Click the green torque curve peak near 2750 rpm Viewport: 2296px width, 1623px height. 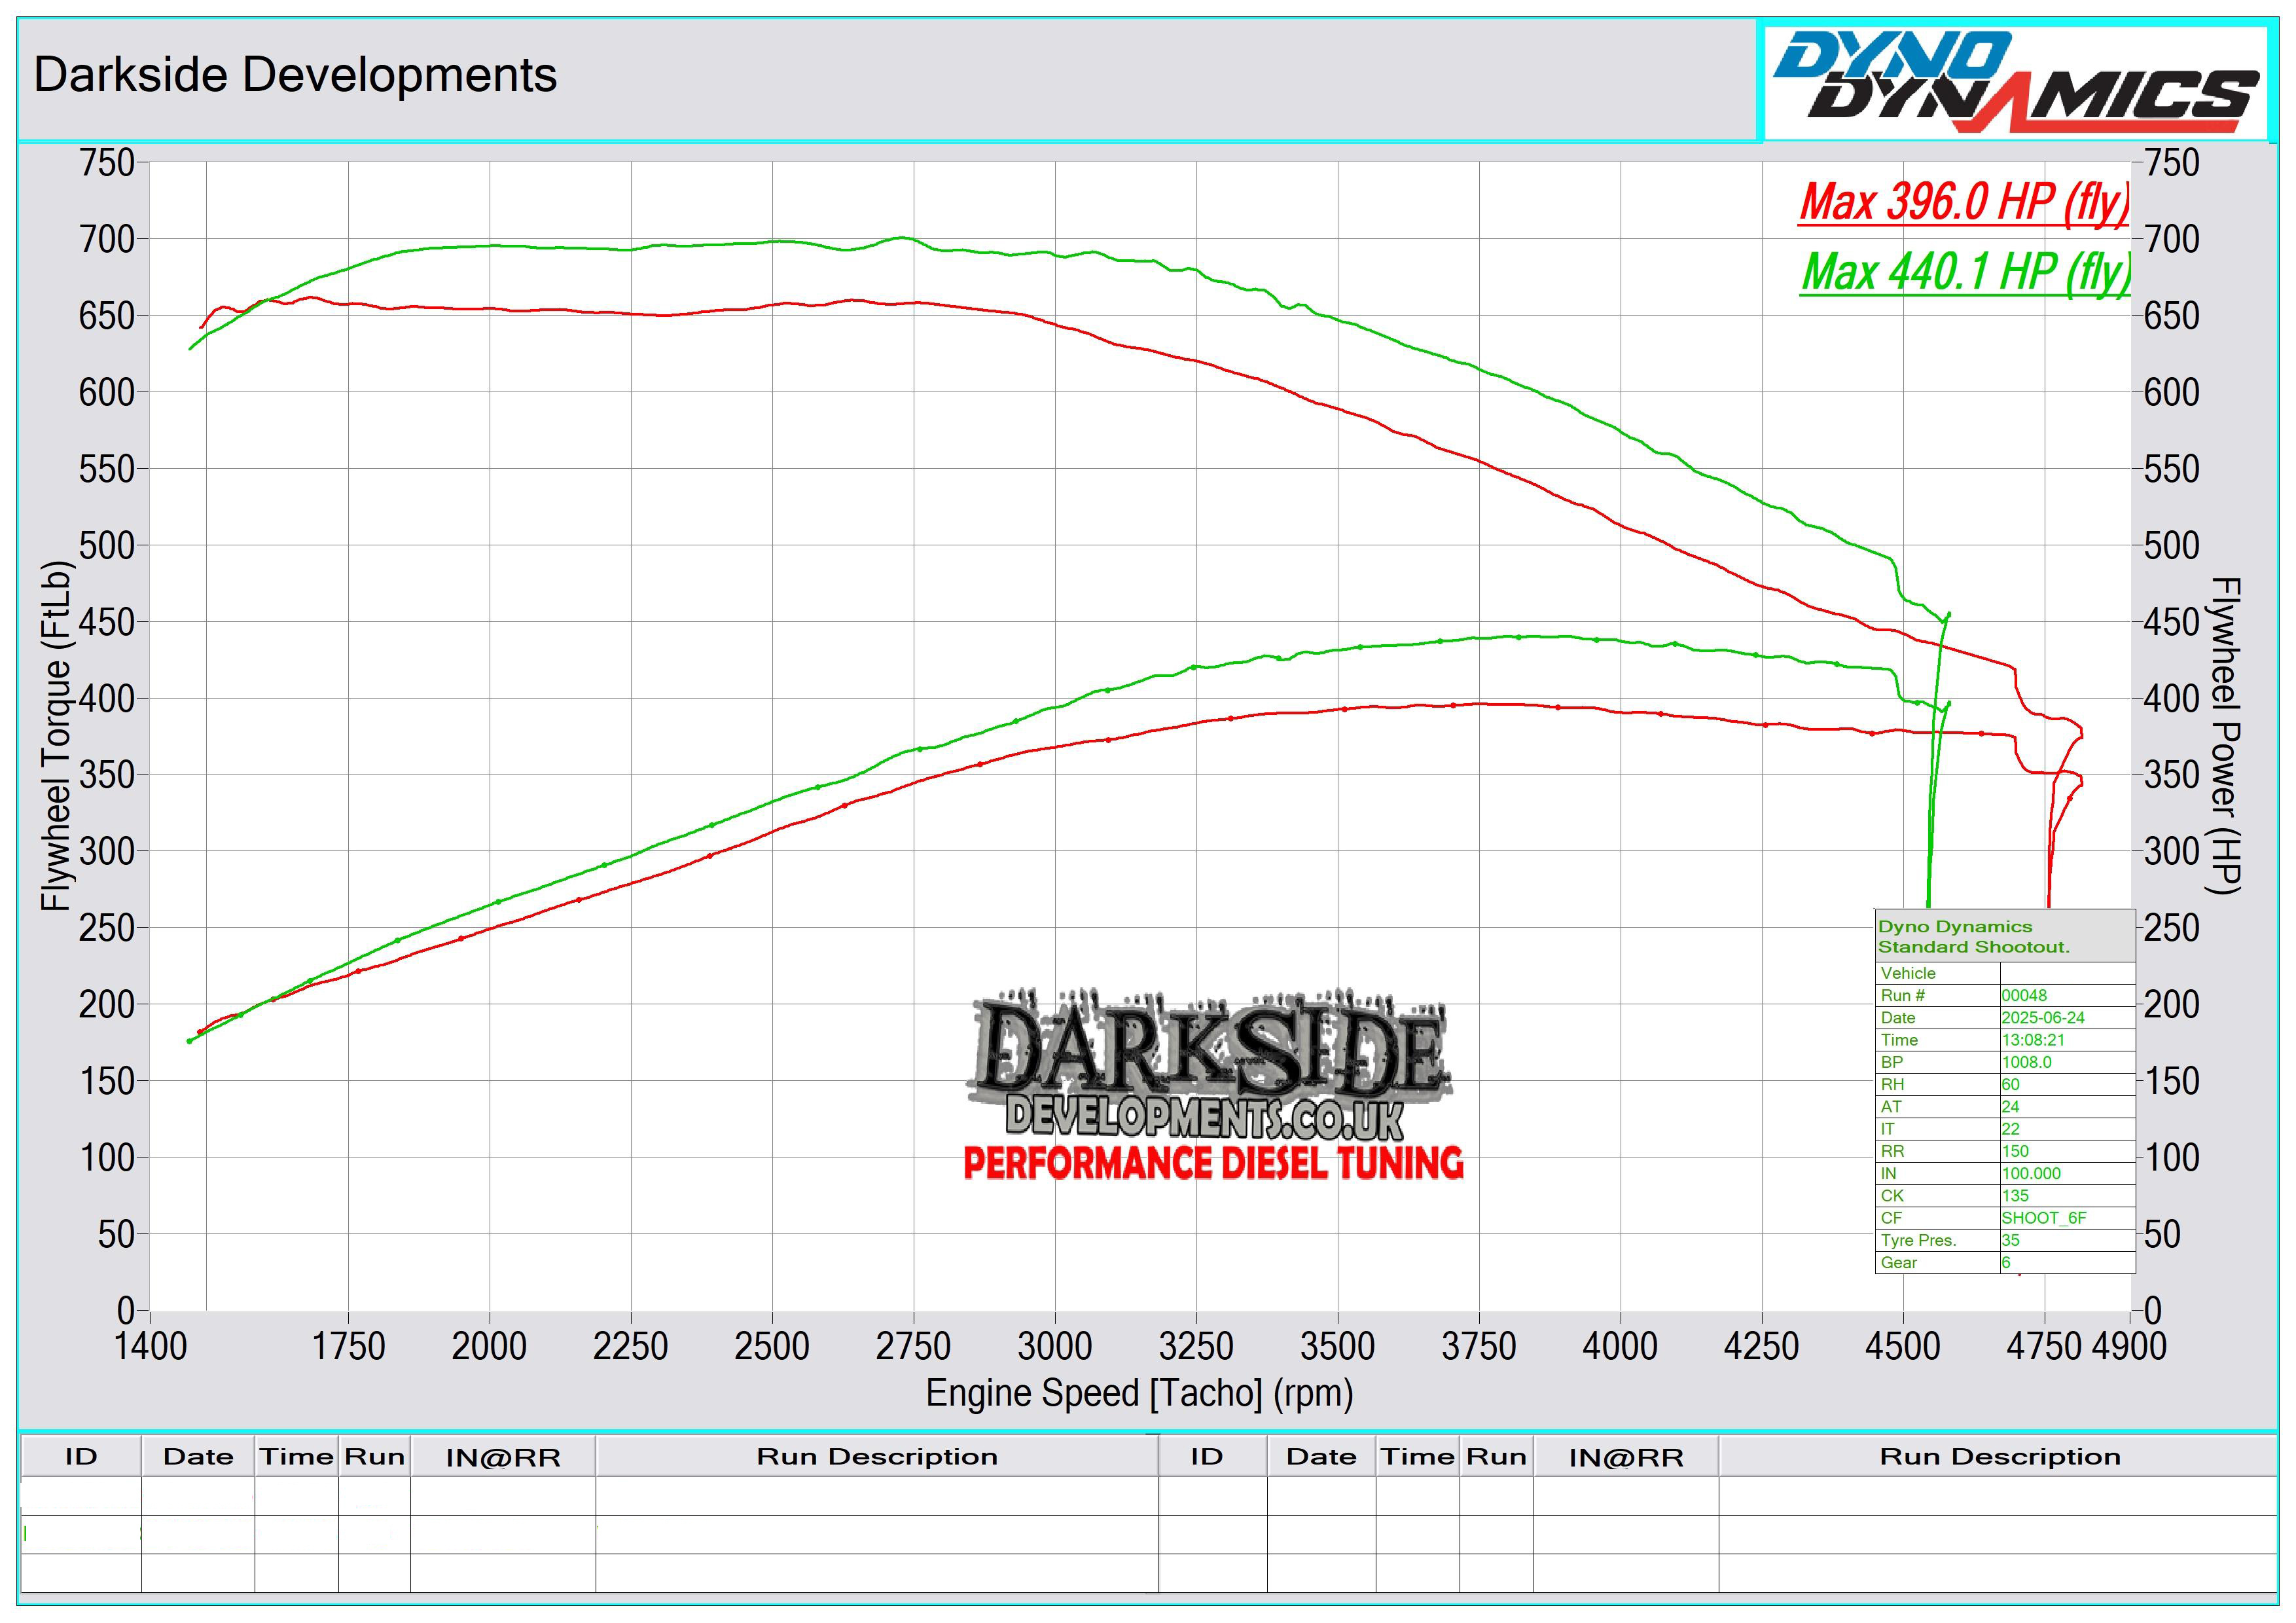pos(902,238)
